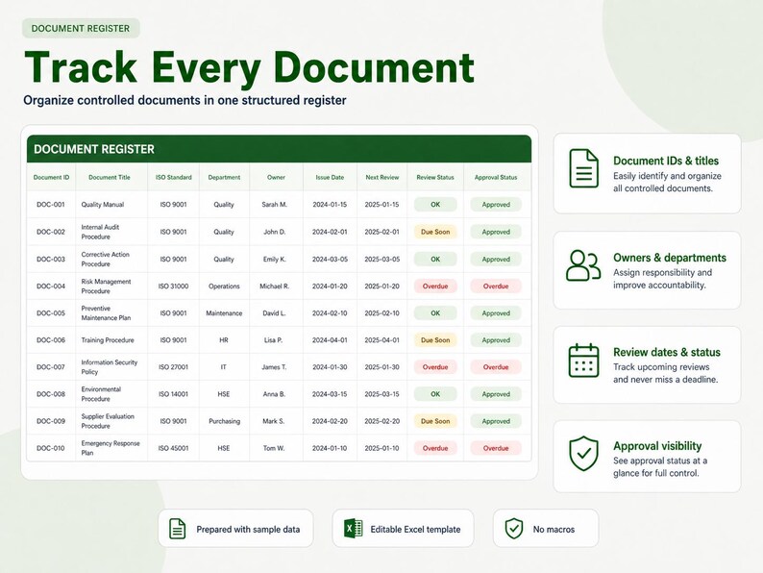763x573 pixels.
Task: Click the calendar icon beside Review dates & status
Action: (583, 361)
